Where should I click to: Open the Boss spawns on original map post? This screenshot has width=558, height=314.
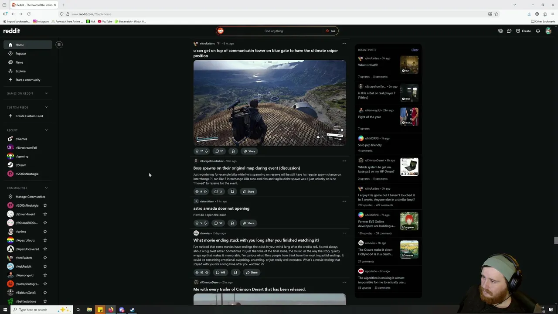(247, 168)
